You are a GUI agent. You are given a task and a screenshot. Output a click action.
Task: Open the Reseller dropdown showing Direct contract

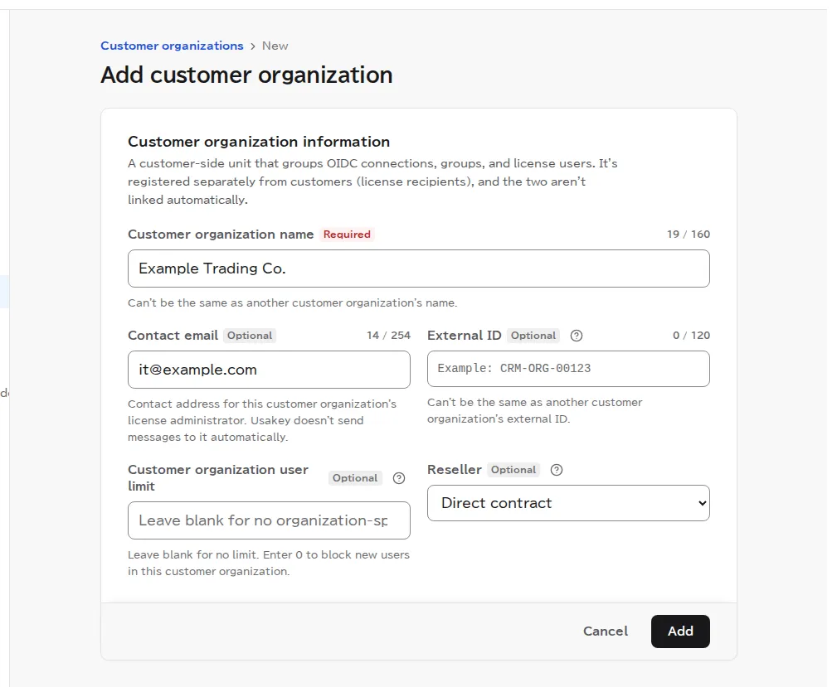(568, 503)
